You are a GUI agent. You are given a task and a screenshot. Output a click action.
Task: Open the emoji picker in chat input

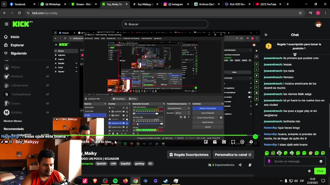[321, 161]
